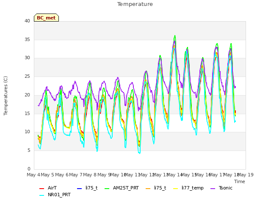The image size is (271, 203).
Task: Click the yellow li77_temp legend swatch
Action: (x=176, y=188)
